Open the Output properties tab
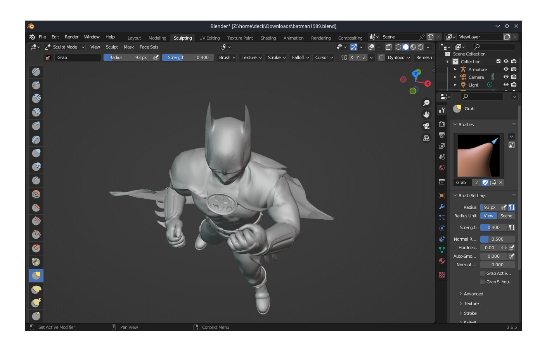This screenshot has width=547, height=361. [441, 135]
